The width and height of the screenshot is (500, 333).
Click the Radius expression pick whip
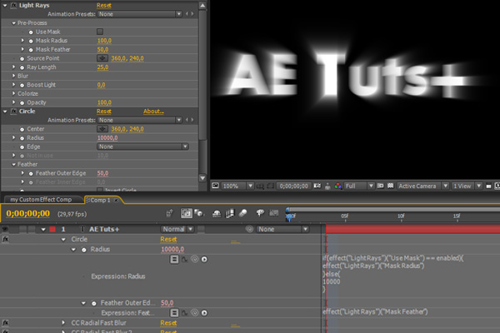click(194, 260)
